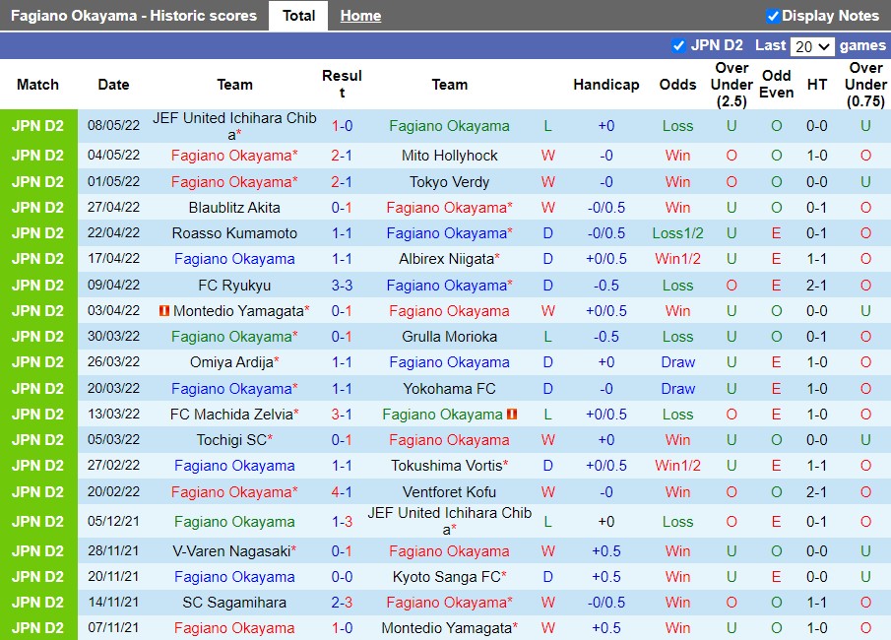This screenshot has width=891, height=640.
Task: Open Grulla Morioka team link
Action: tap(449, 337)
